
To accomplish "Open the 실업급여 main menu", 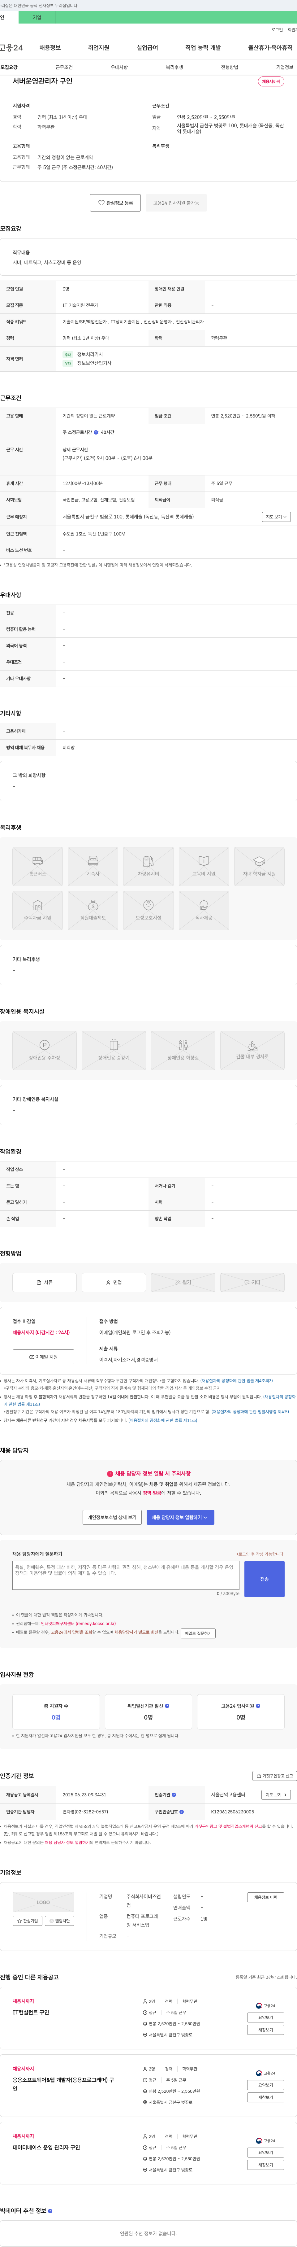I will [147, 48].
